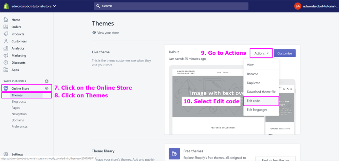This screenshot has height=161, width=339.
Task: Open the account menu via avatar
Action: [x=298, y=6]
